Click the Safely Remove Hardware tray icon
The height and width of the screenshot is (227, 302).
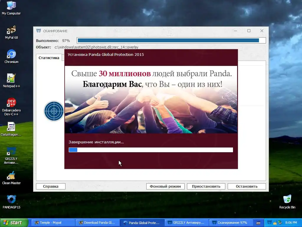click(x=280, y=223)
